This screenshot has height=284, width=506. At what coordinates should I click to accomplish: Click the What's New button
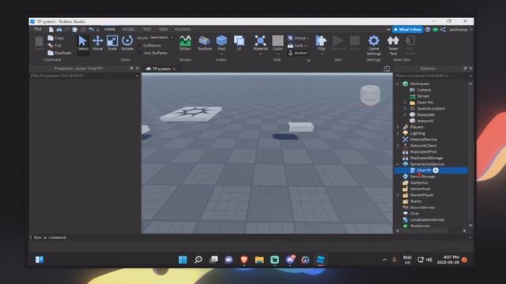[407, 29]
